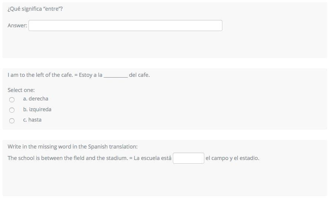
Task: Click the blank underline after "Estoy a la"
Action: tap(115, 75)
